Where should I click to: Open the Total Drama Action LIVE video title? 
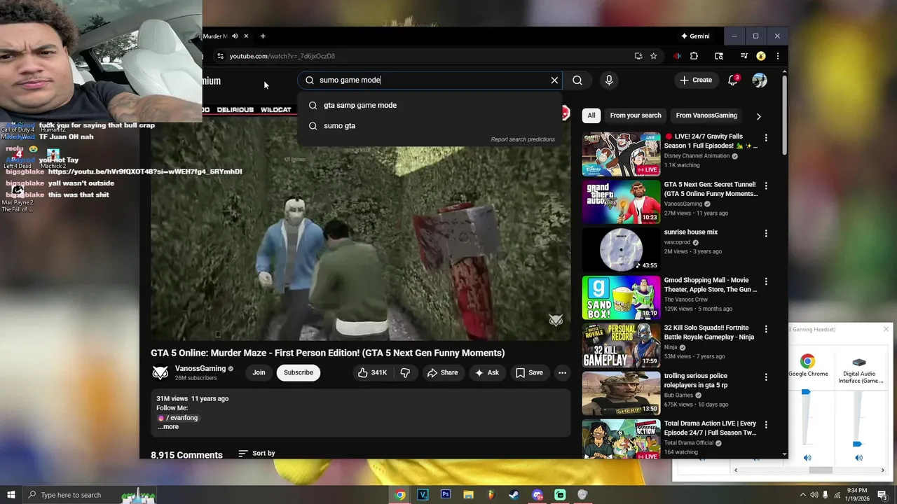[710, 428]
